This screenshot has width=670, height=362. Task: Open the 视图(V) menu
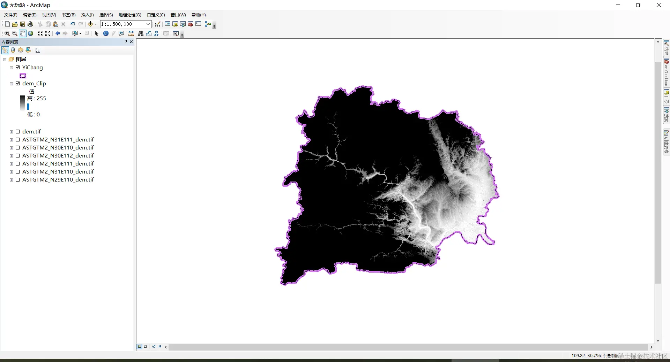[49, 15]
